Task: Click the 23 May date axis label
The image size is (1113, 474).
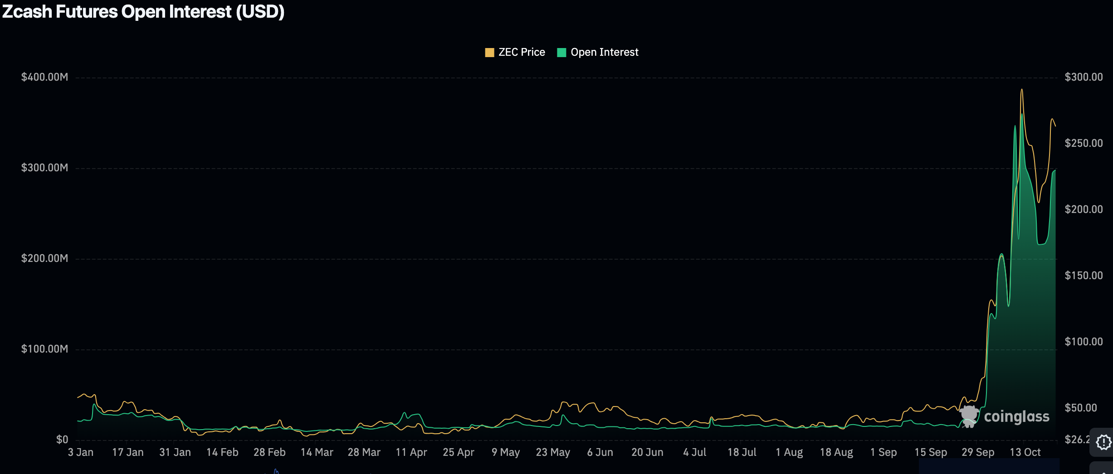Action: 553,452
